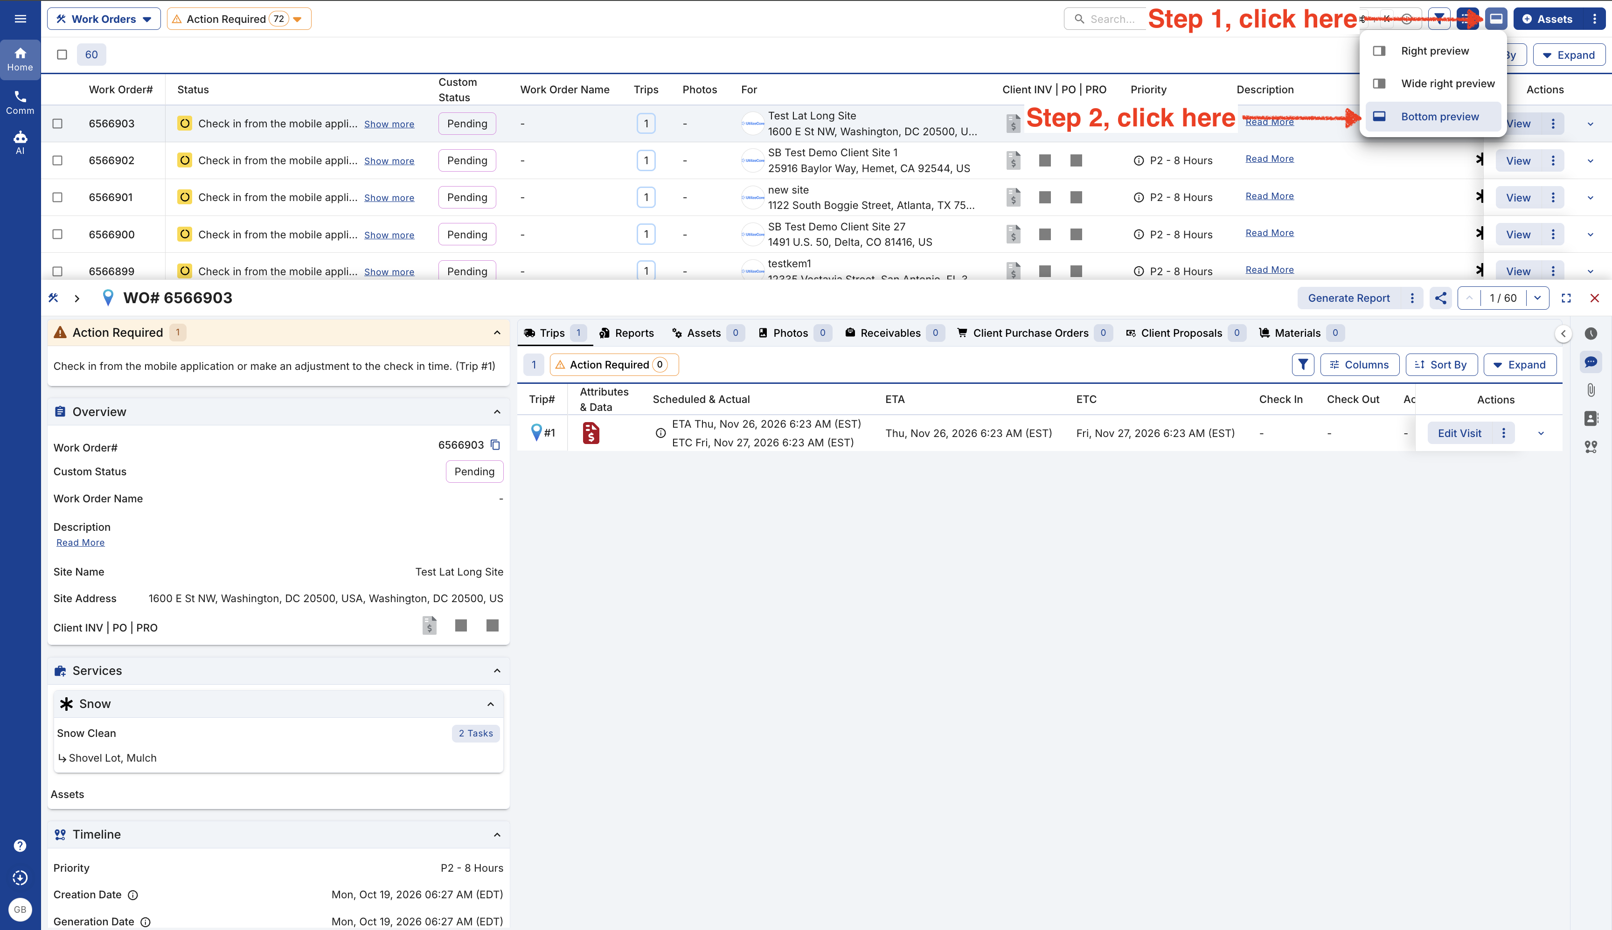Image resolution: width=1612 pixels, height=930 pixels.
Task: Click the Generate Report button
Action: [1349, 298]
